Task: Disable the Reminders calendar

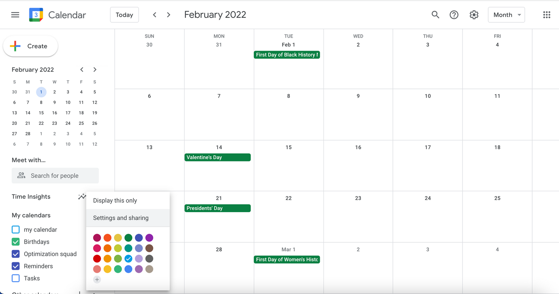Action: pos(15,266)
